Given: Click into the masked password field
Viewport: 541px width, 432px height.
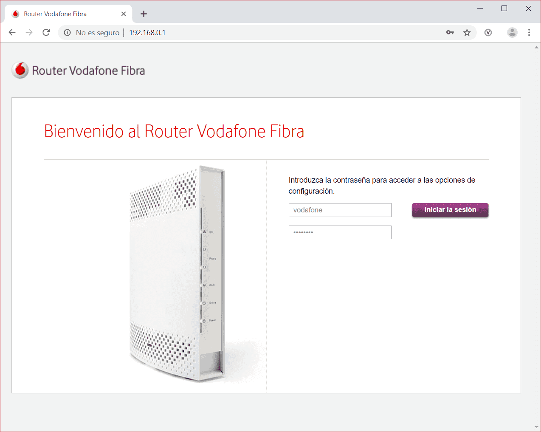Looking at the screenshot, I should tap(340, 232).
